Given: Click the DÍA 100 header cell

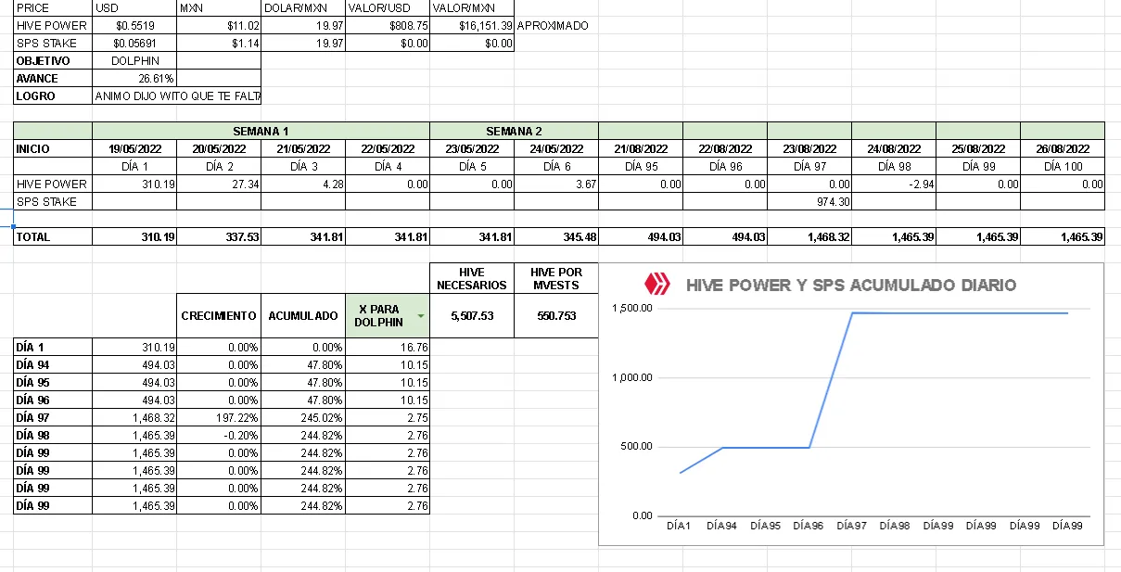Looking at the screenshot, I should (1063, 166).
